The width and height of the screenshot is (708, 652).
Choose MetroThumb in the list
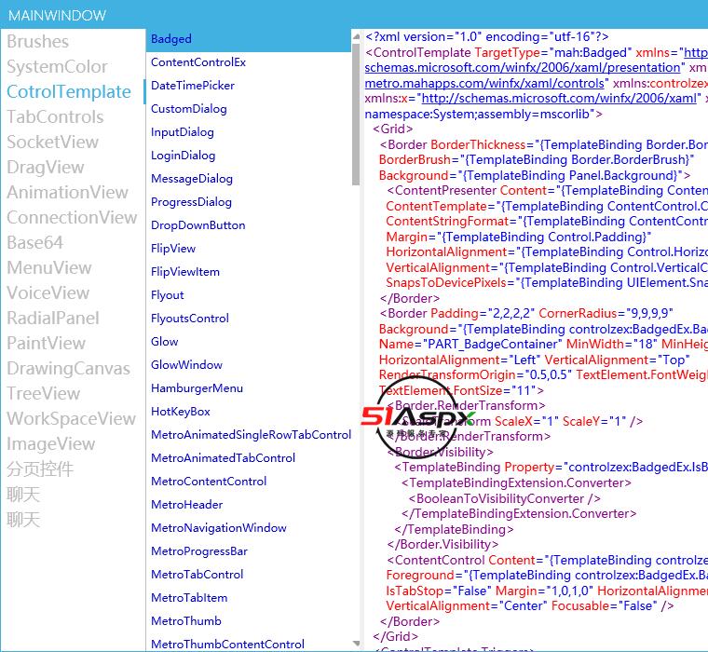(249, 621)
